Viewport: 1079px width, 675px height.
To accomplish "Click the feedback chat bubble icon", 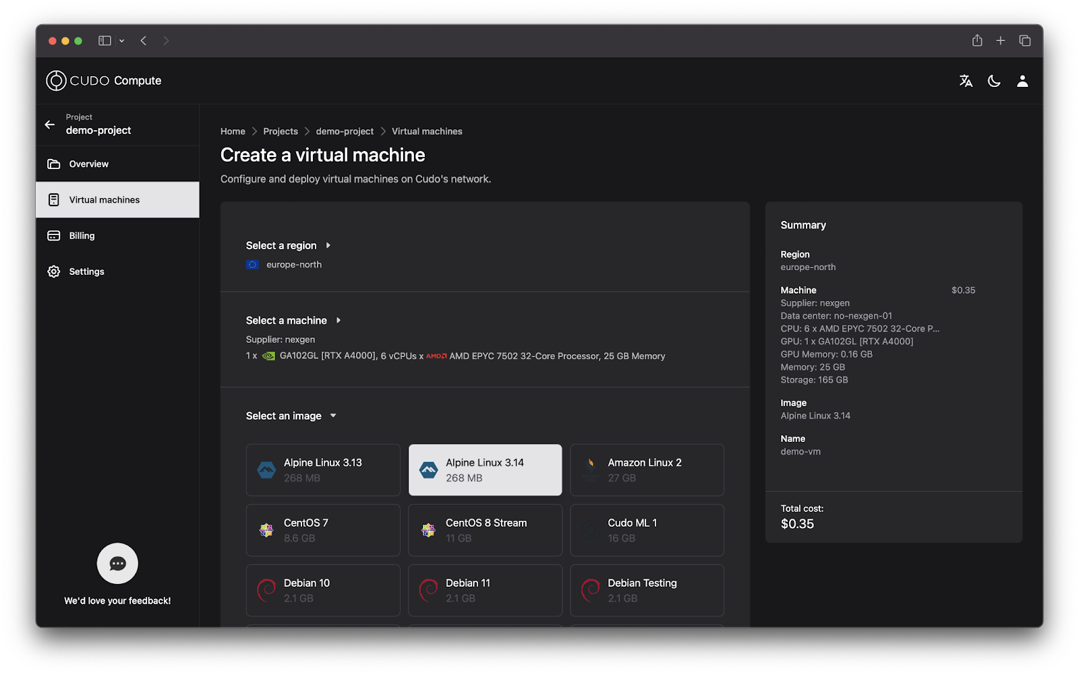I will pyautogui.click(x=117, y=563).
